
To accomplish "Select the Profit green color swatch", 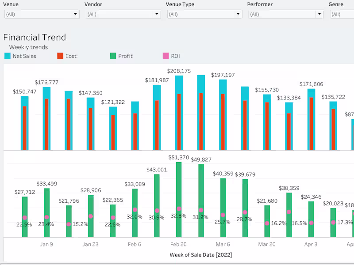I will [112, 56].
